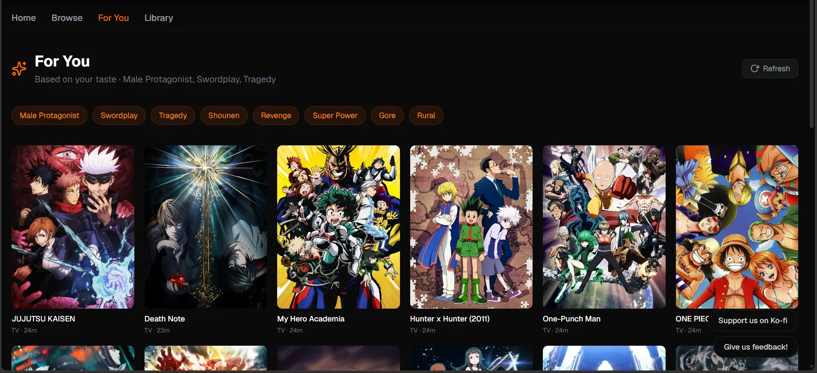Open the Death Note poster
Screen dimensions: 817x373
[206, 227]
